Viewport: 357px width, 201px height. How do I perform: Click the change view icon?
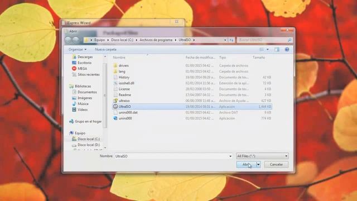262,50
